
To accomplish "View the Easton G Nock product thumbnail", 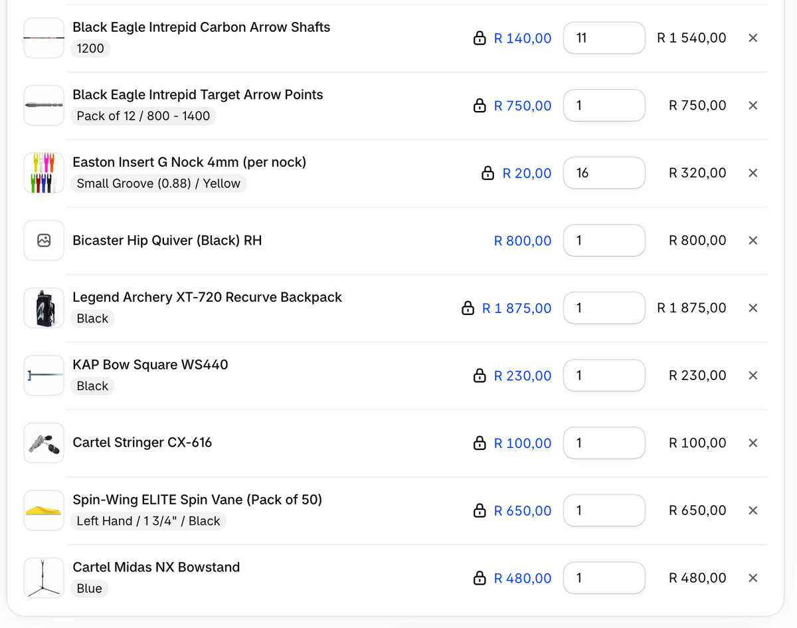I will [44, 173].
